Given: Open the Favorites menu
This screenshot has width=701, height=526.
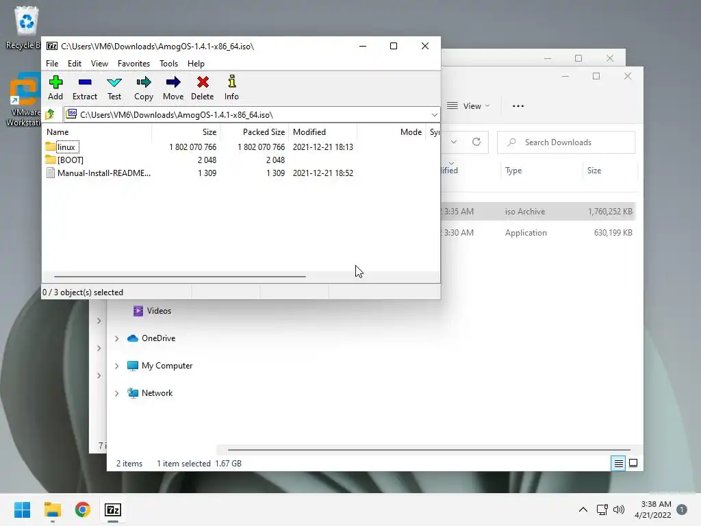Looking at the screenshot, I should pos(133,64).
